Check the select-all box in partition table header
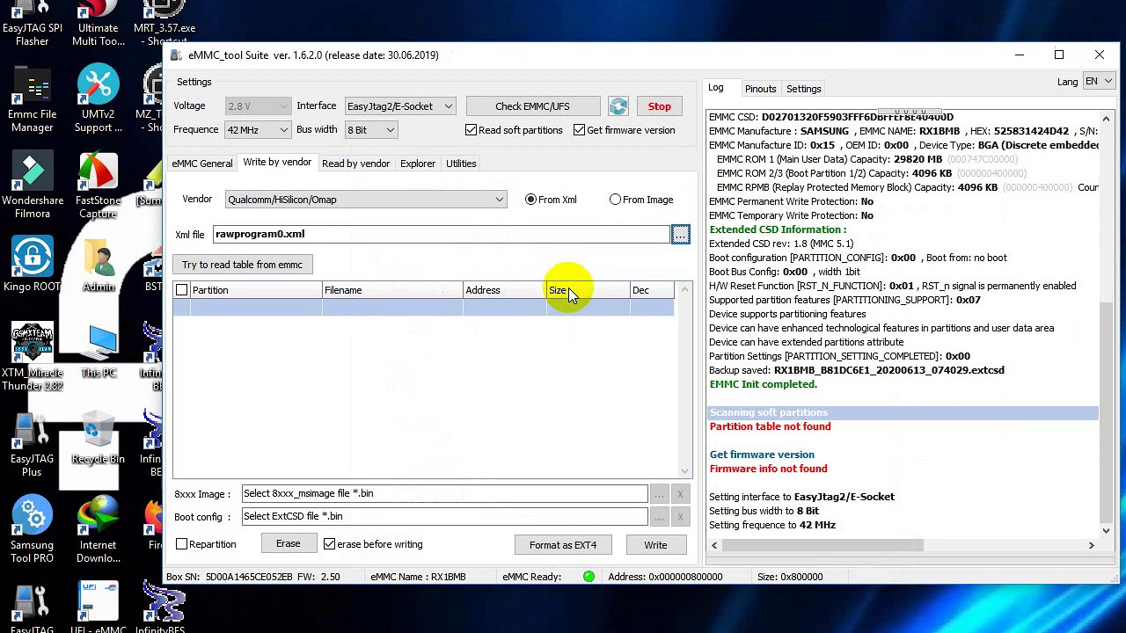This screenshot has height=633, width=1126. (181, 290)
